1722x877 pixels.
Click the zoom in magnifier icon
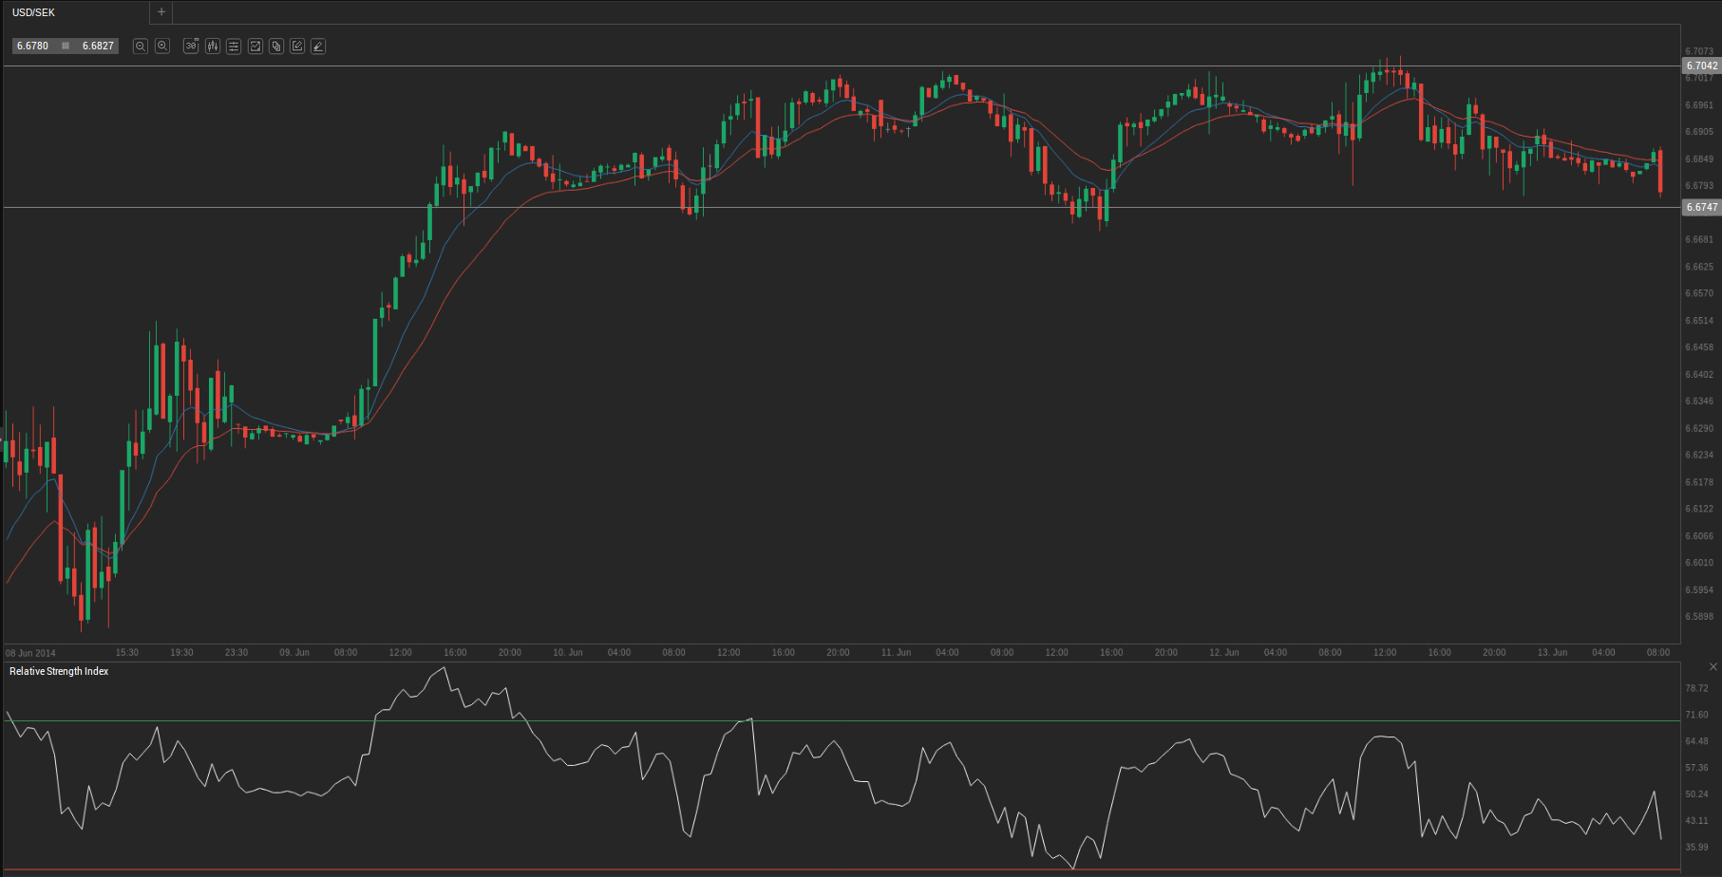(x=162, y=47)
